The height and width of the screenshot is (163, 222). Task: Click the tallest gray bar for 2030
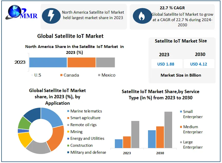(x=168, y=130)
